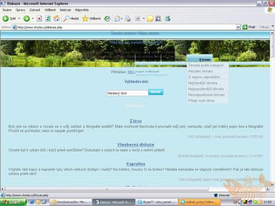The height and width of the screenshot is (206, 275).
Task: Open Oblíbené favorites star button
Action: point(92,18)
